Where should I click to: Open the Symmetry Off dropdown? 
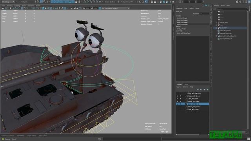pyautogui.click(x=128, y=2)
